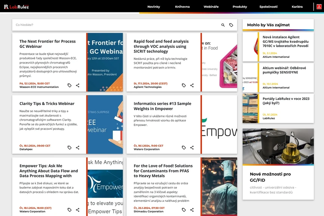Go to Webináře in the navigation

pos(211,7)
